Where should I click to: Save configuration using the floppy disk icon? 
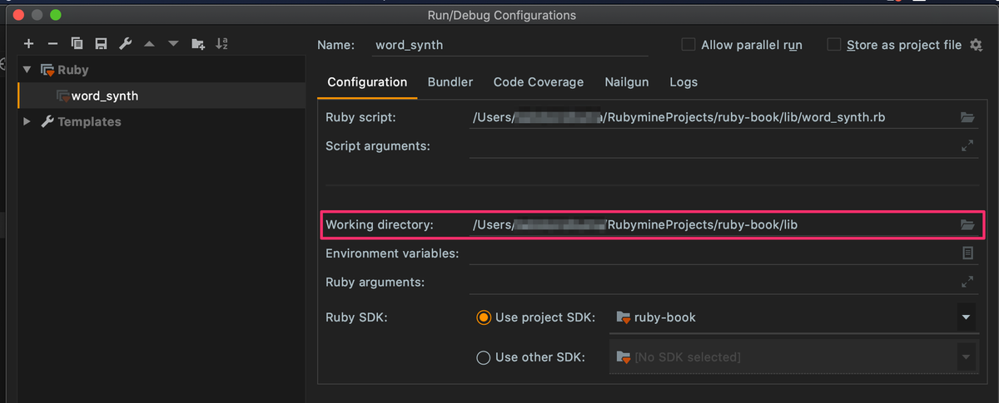101,44
